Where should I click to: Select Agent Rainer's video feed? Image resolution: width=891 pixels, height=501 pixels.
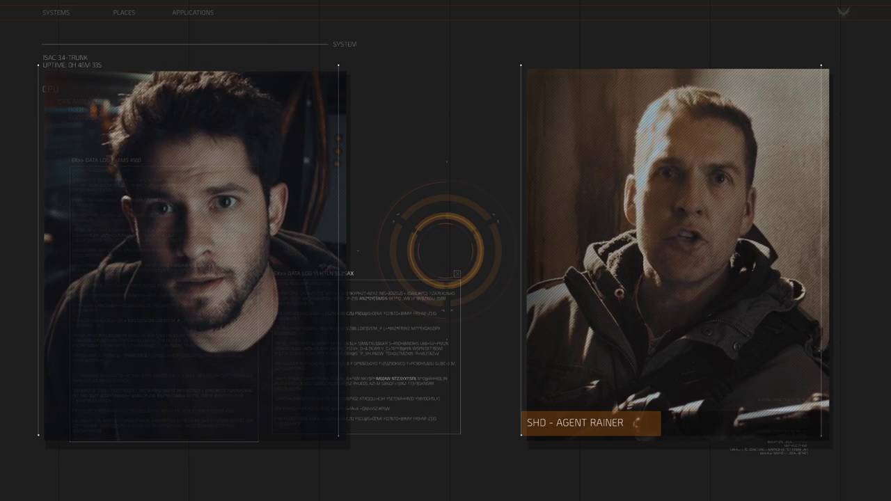click(677, 253)
